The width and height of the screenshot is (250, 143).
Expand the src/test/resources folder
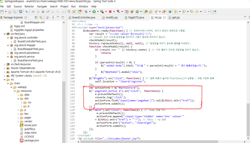5,64
